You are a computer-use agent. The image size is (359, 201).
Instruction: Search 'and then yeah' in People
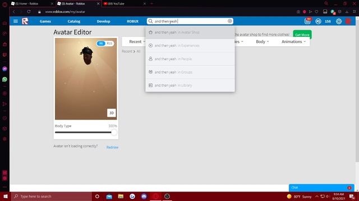click(x=190, y=59)
